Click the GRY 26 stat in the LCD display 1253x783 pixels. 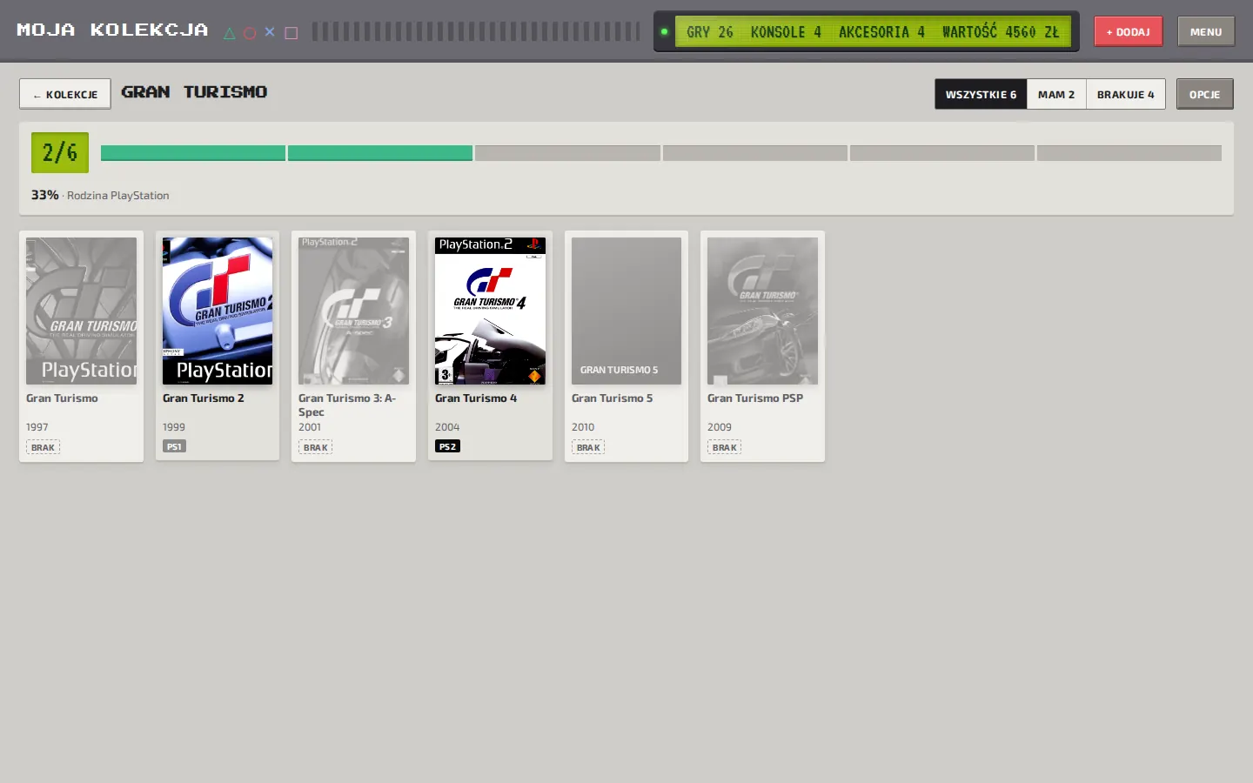[x=710, y=32]
